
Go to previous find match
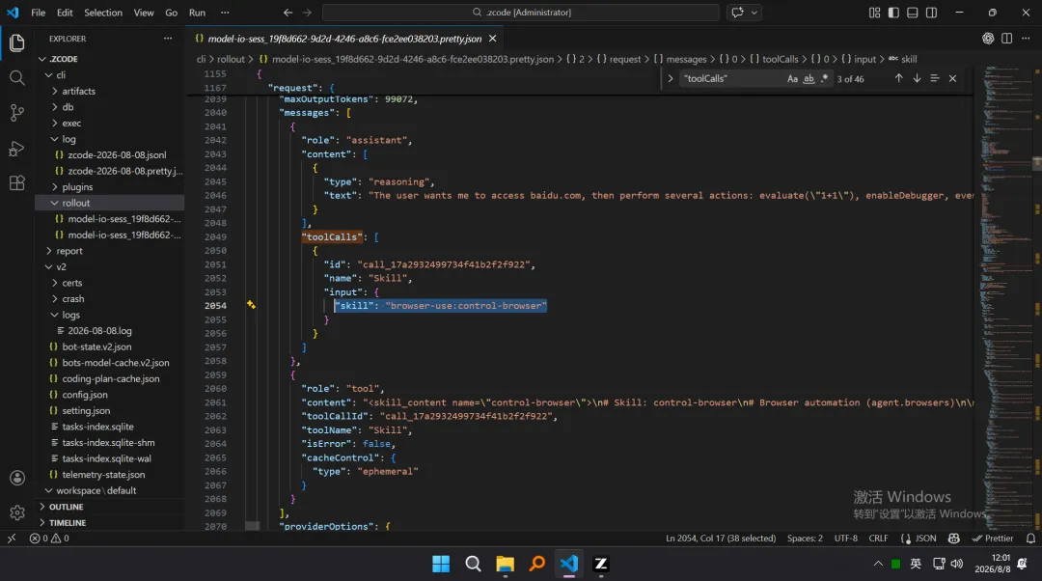[898, 78]
